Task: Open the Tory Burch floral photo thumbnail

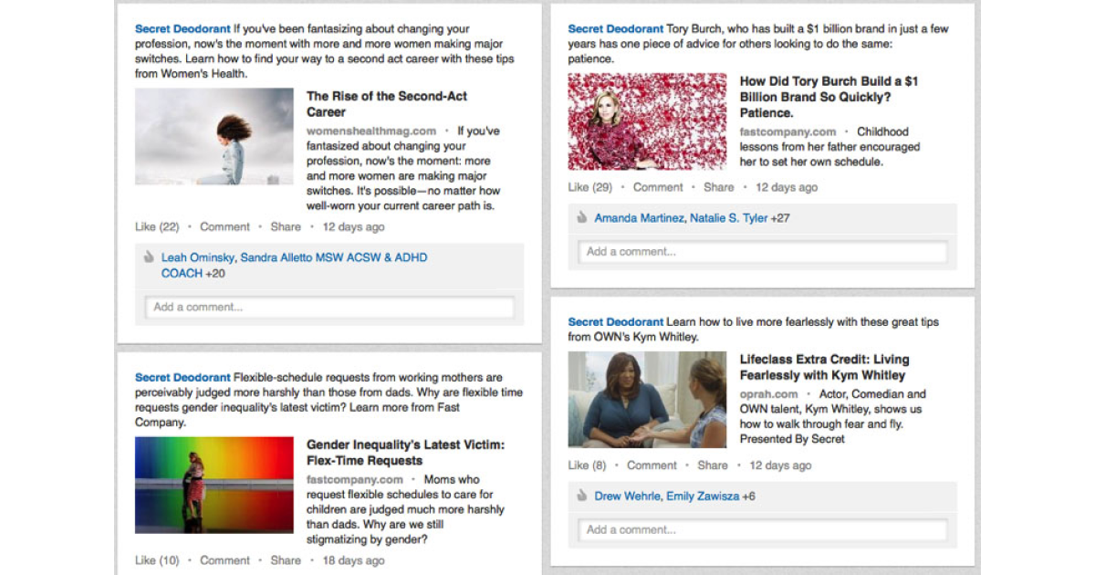Action: click(x=648, y=121)
